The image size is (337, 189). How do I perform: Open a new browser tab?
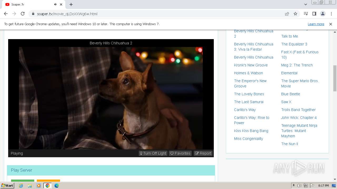point(71,4)
